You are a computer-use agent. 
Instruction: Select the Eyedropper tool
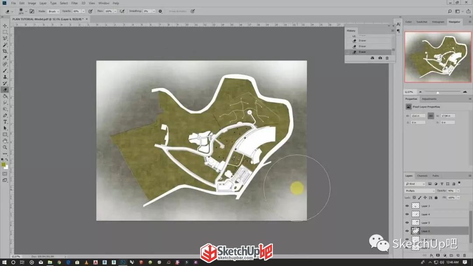[x=5, y=58]
